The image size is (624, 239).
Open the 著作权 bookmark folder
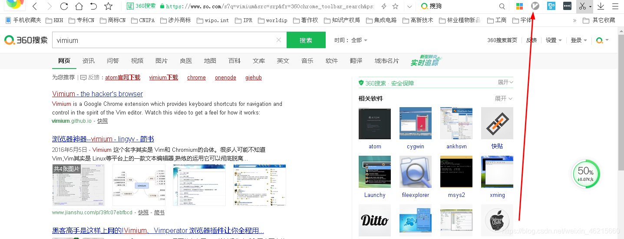tap(306, 20)
